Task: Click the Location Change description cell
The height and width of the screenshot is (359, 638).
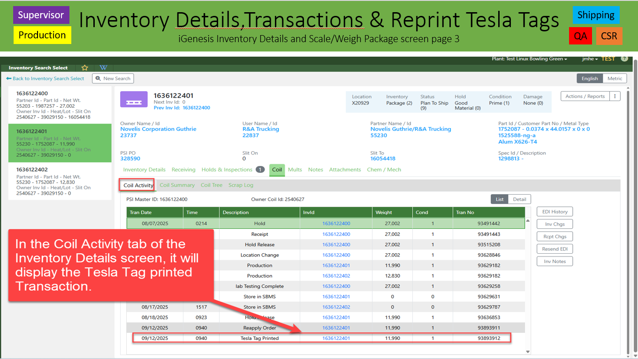Action: click(x=259, y=255)
